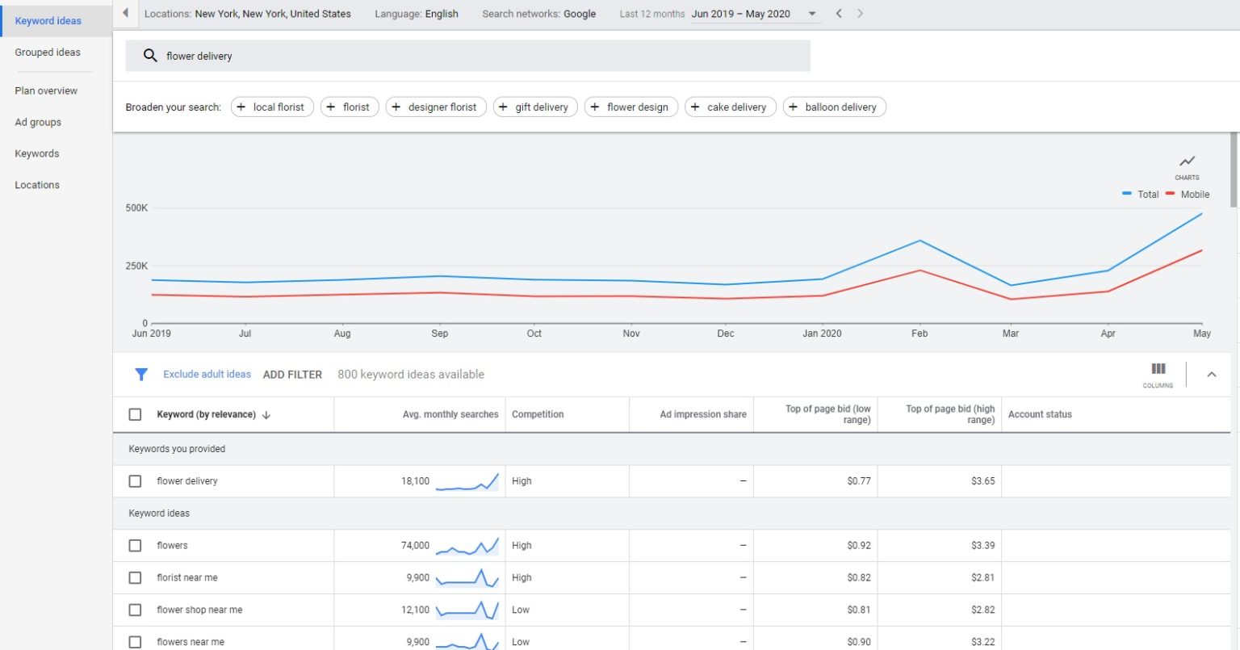Open the filter funnel icon

[x=141, y=374]
